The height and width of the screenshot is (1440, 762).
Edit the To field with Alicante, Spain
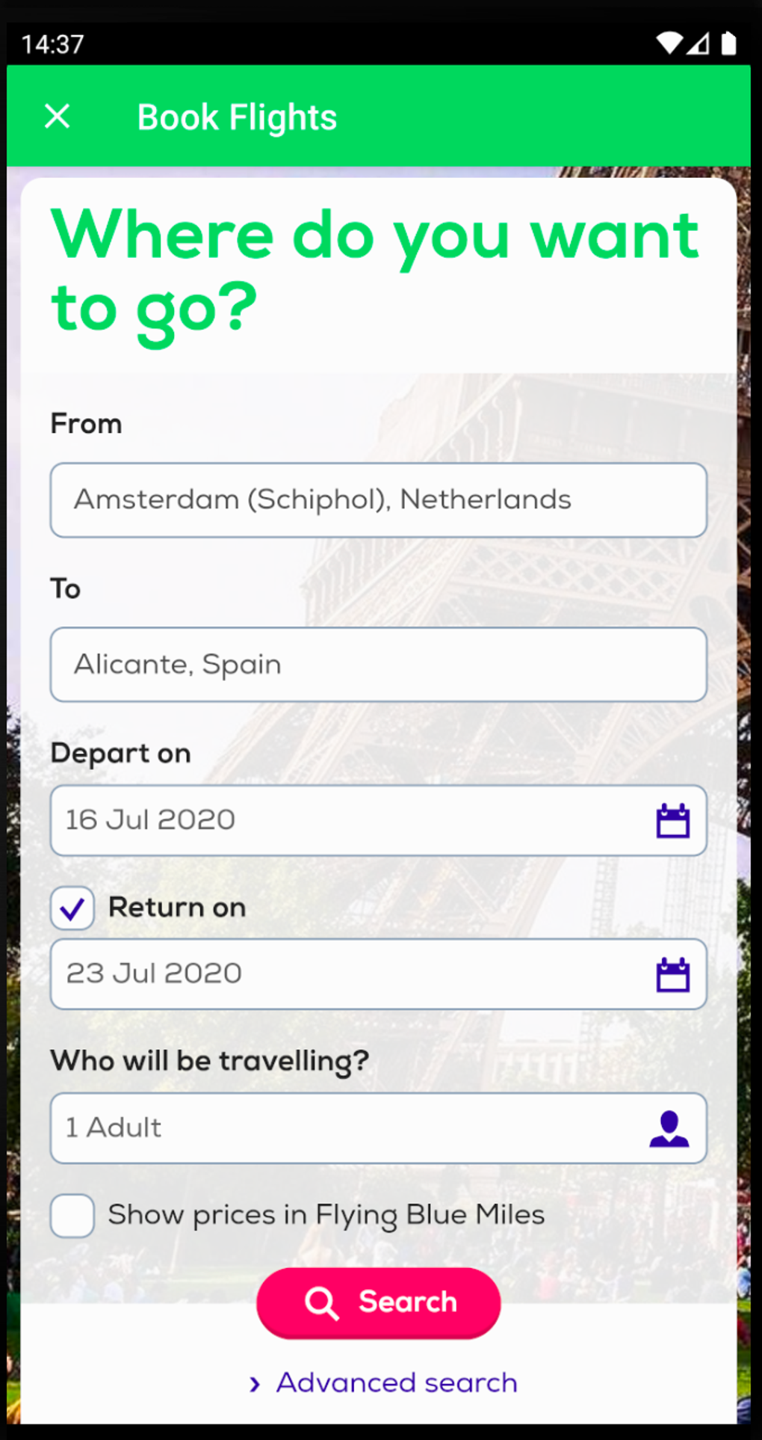[378, 665]
